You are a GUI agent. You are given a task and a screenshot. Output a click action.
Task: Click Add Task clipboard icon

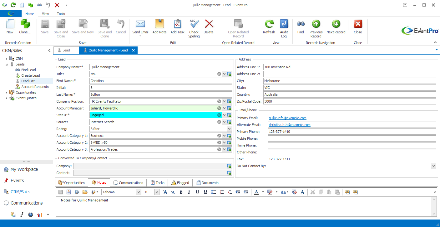click(177, 24)
